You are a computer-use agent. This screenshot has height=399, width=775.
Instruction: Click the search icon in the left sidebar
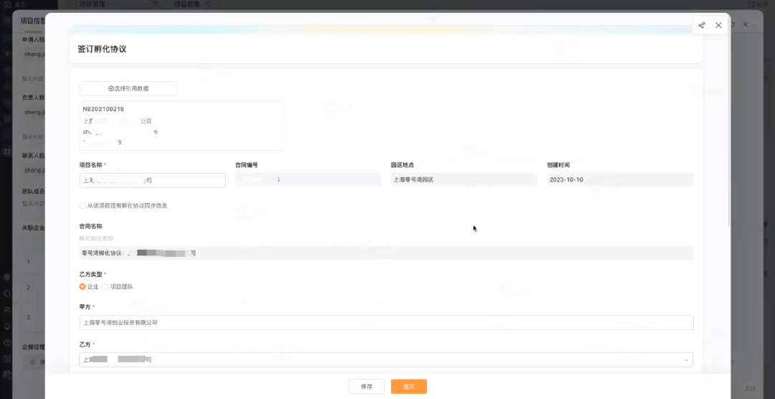(7, 294)
